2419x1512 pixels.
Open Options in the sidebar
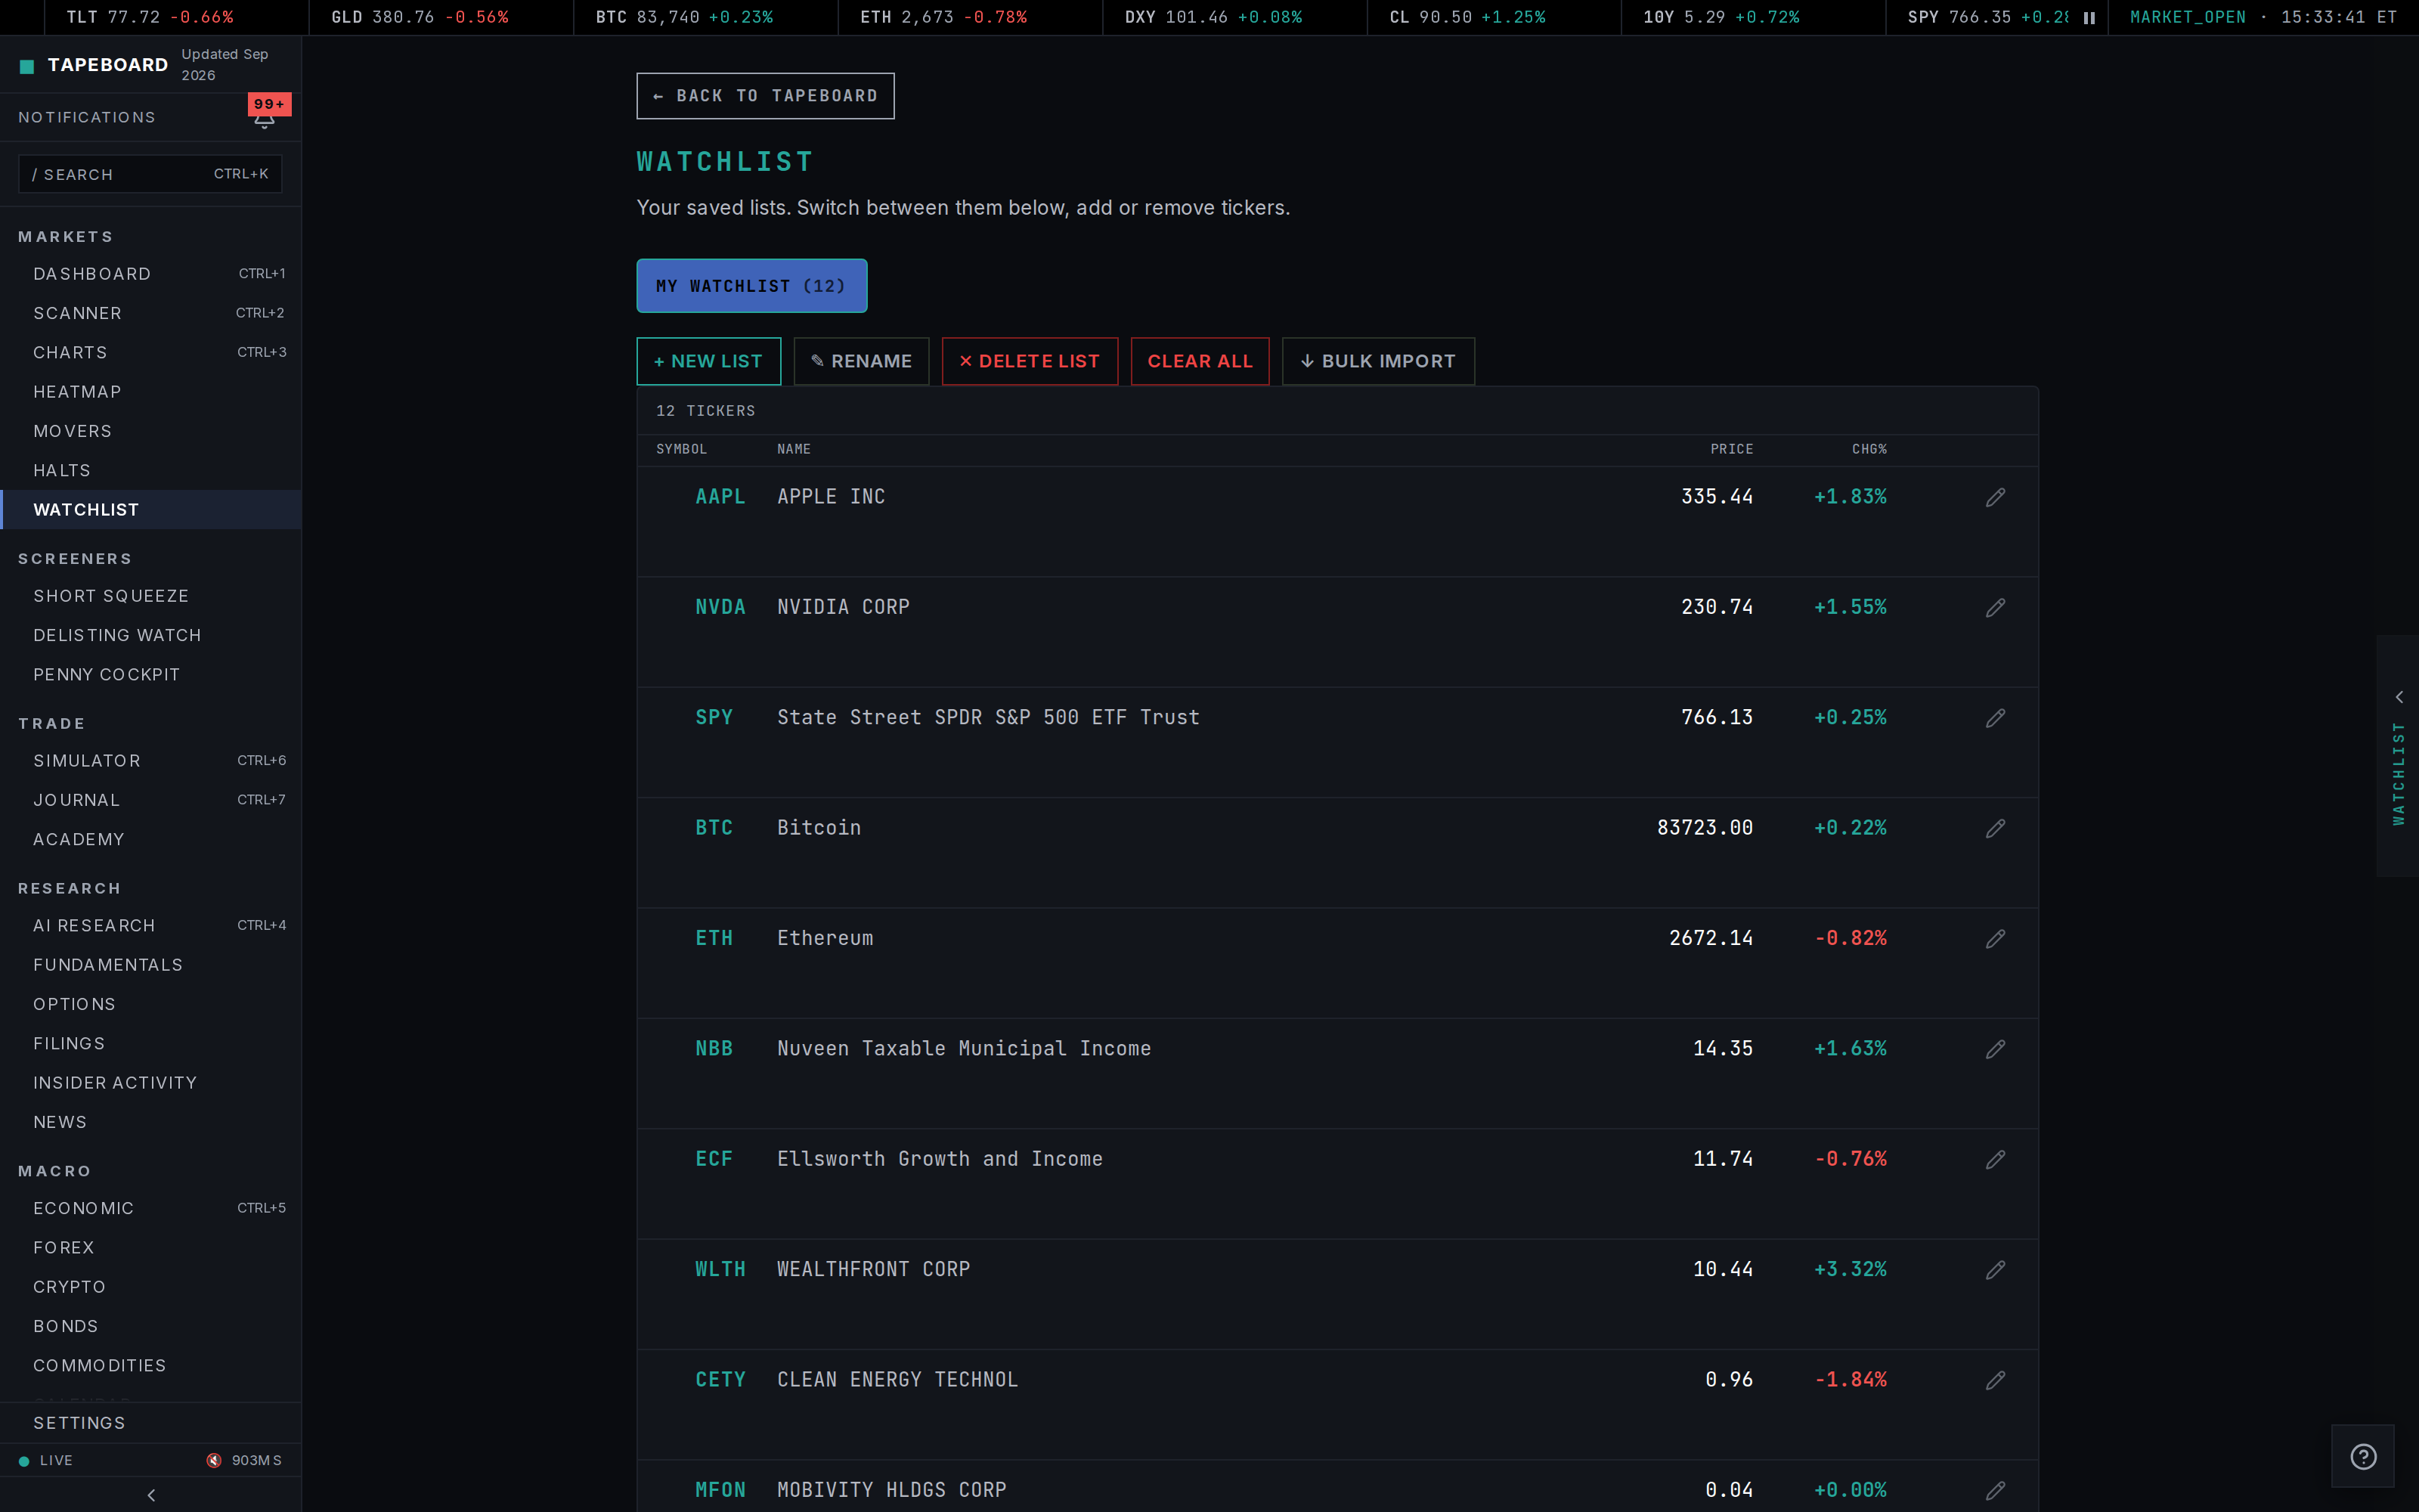click(151, 1004)
